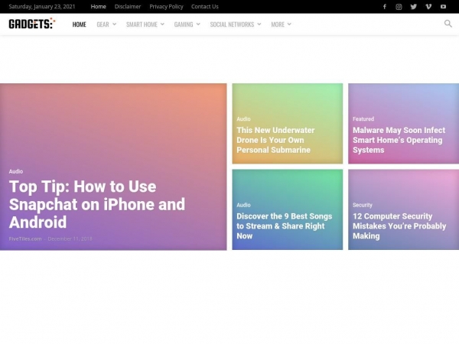
Task: Expand the More menu chevron
Action: 289,24
